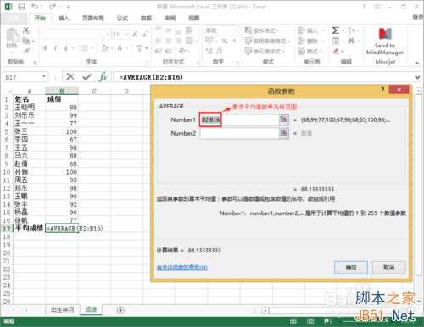Viewport: 424px width, 327px height.
Task: Click the Cut scissors icon
Action: [26, 30]
